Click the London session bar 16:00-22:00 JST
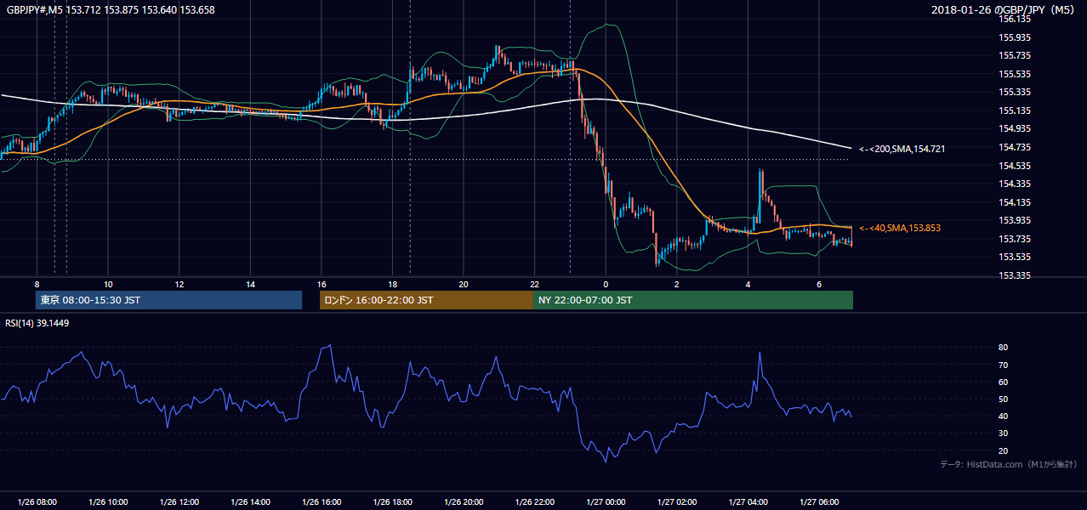Image resolution: width=1087 pixels, height=510 pixels. (426, 300)
